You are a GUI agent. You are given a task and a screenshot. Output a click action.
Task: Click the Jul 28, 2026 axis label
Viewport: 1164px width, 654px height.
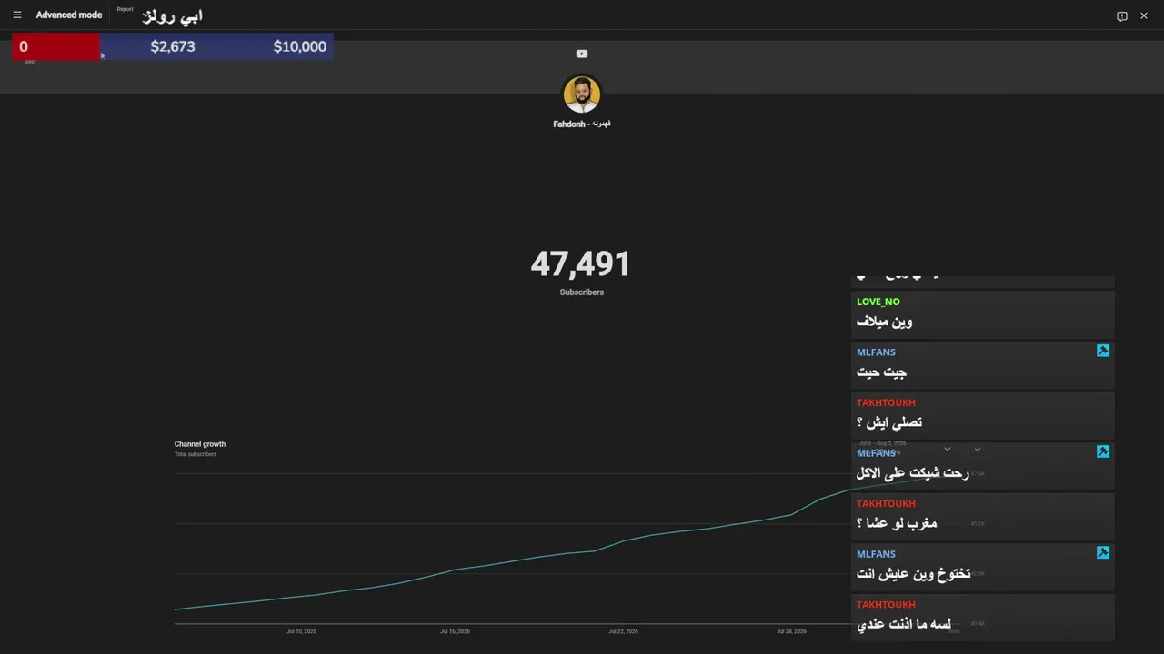point(791,631)
